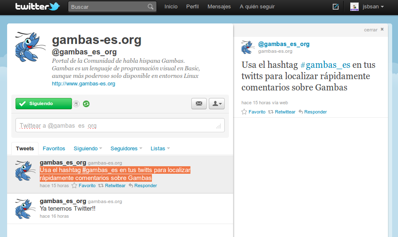Click the Twitter logo in header

coord(38,7)
